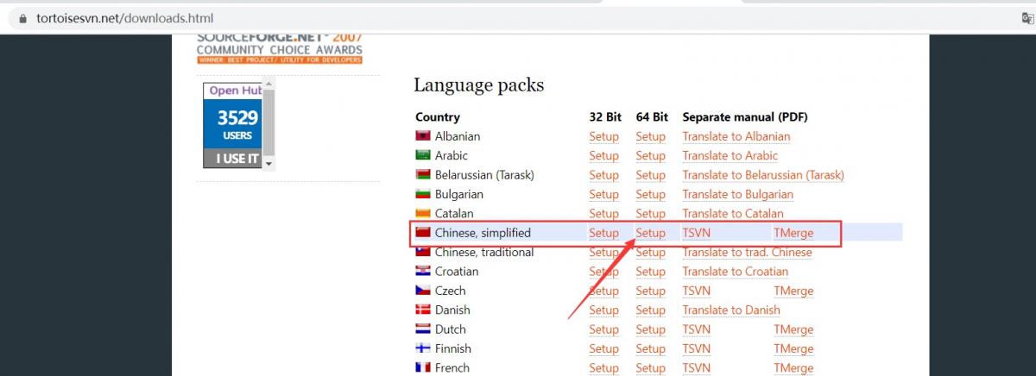Open Translate to Belarusian (Tarask) link
Viewport: 1036px width, 376px height.
pos(763,175)
